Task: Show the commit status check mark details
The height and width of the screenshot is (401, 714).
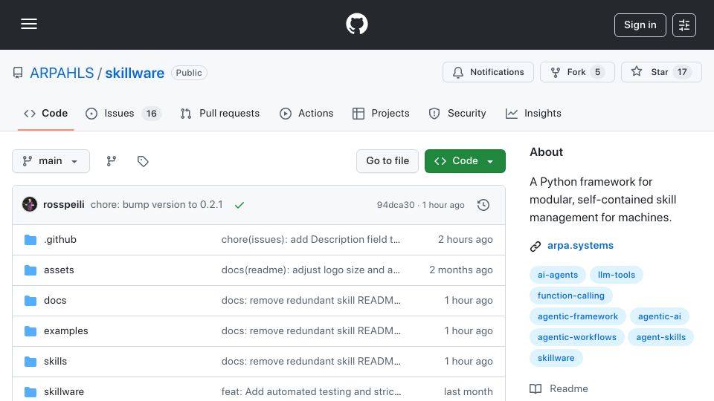Action: point(239,205)
